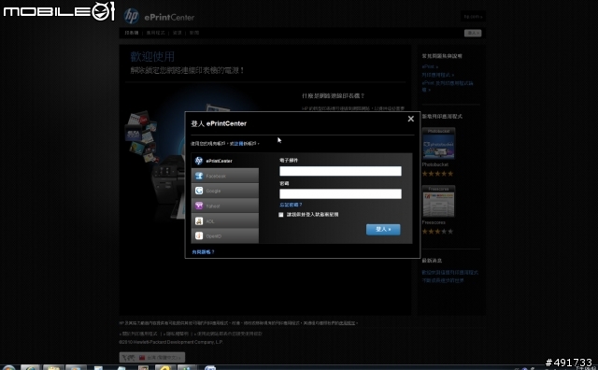The image size is (598, 370).
Task: Enable the keep me signed in checkbox
Action: point(281,215)
